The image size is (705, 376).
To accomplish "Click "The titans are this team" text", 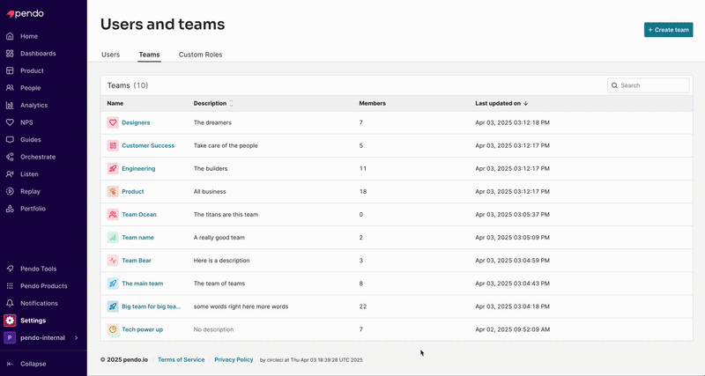I will (226, 214).
